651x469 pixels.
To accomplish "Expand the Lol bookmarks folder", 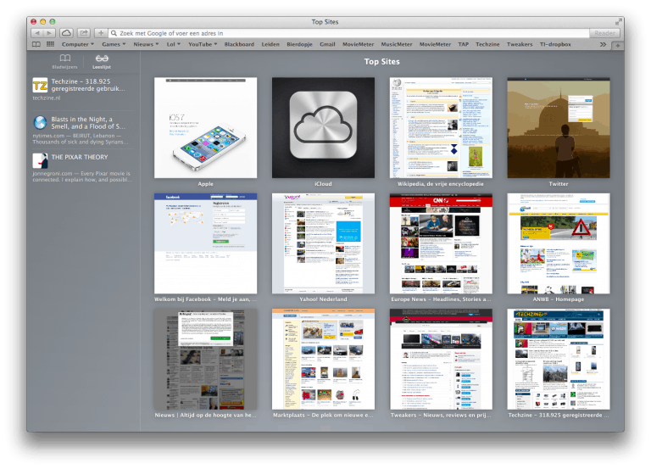I will click(x=174, y=44).
